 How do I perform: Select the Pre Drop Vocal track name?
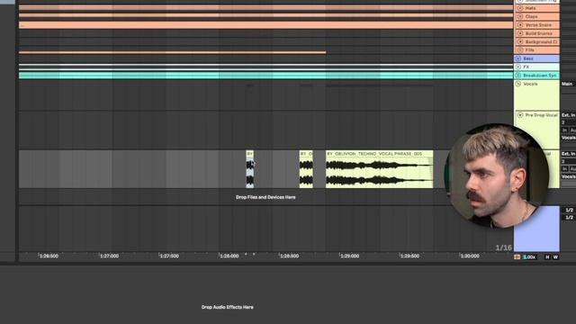click(541, 115)
